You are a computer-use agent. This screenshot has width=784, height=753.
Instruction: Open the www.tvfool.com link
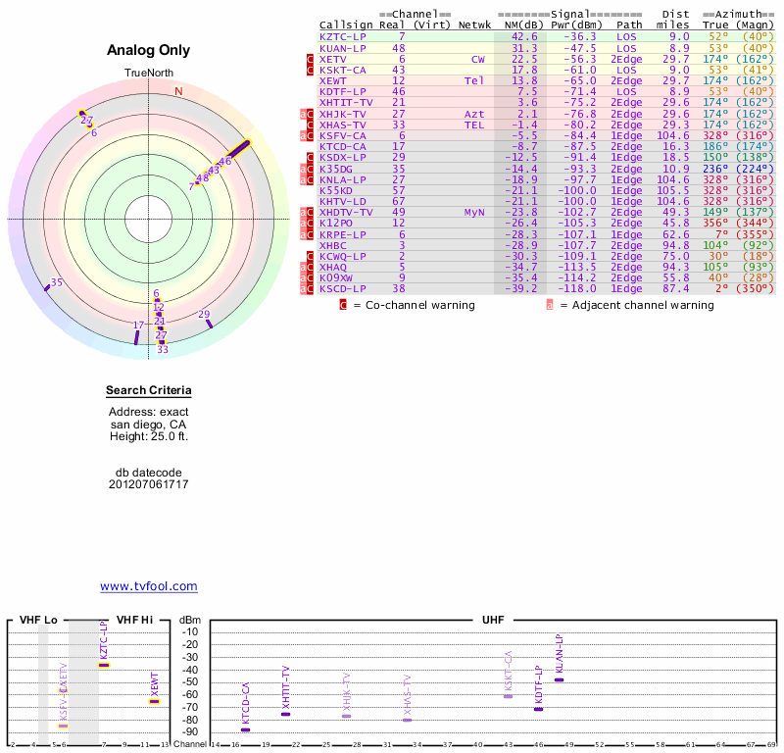pos(148,586)
